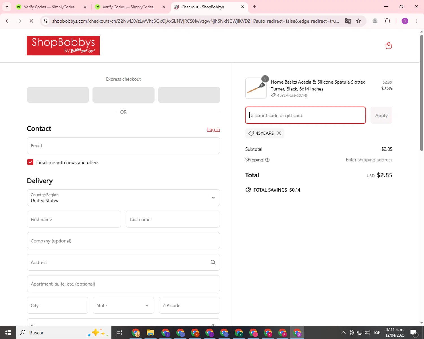Open the notifications center icon
Screen dimensions: 424x339
[x=414, y=333]
